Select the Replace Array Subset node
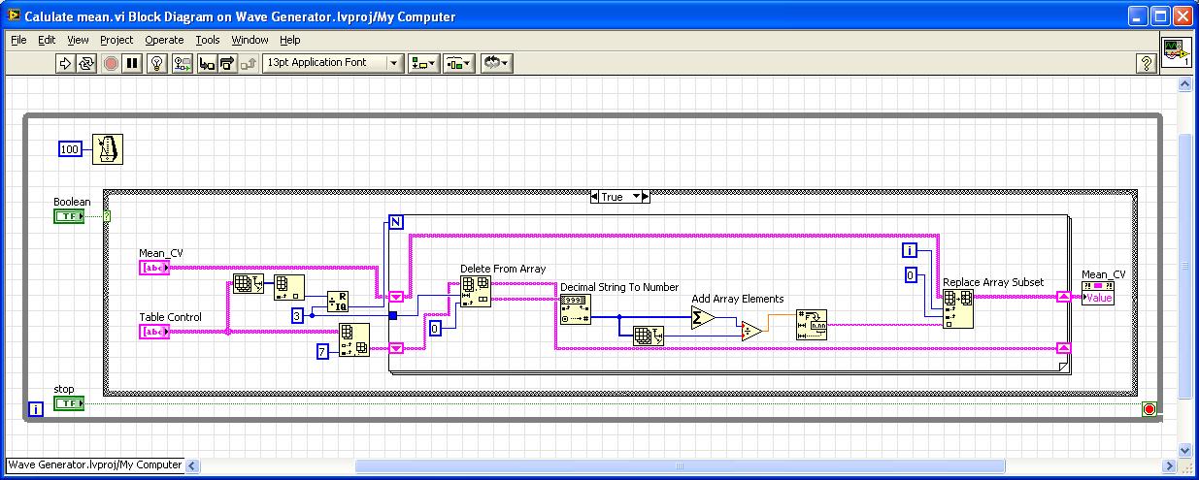The height and width of the screenshot is (480, 1199). pos(958,309)
